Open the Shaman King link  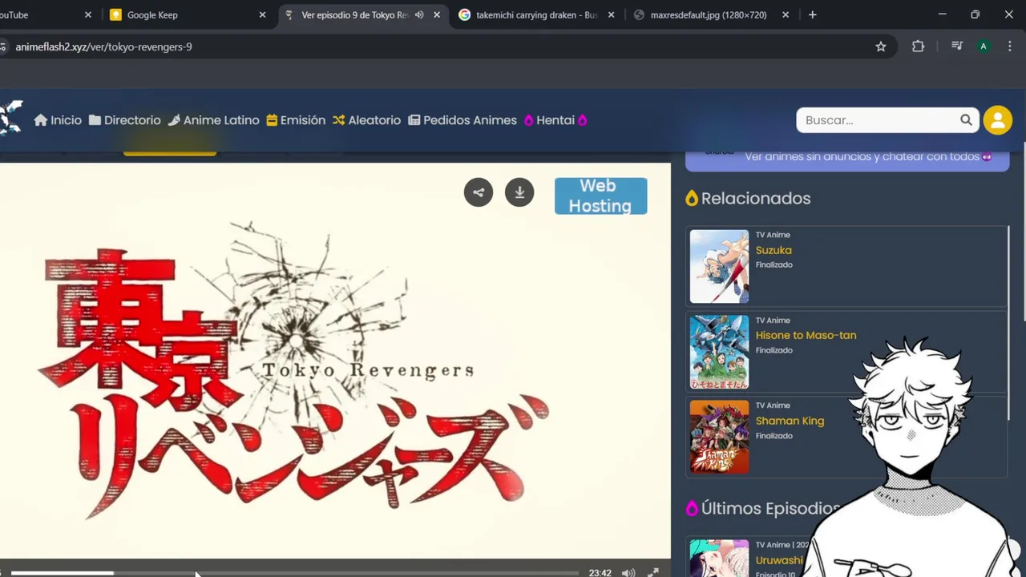(x=790, y=421)
